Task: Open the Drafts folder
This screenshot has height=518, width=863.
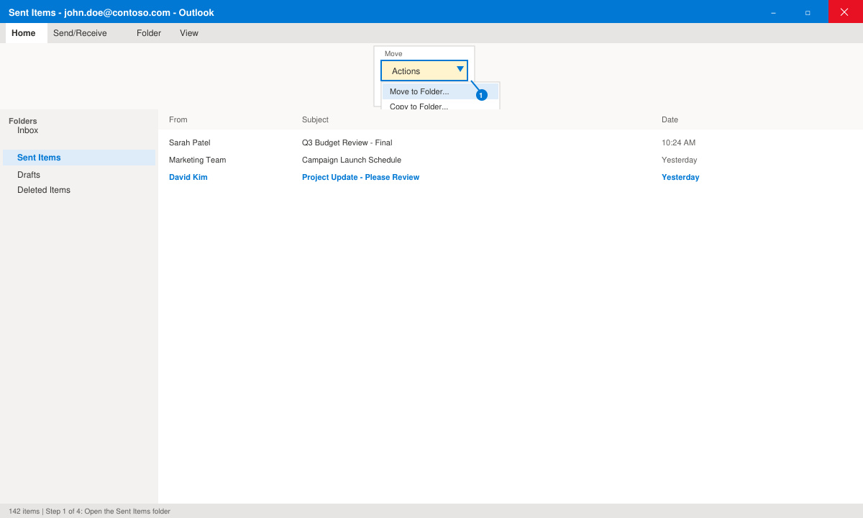Action: (x=29, y=175)
